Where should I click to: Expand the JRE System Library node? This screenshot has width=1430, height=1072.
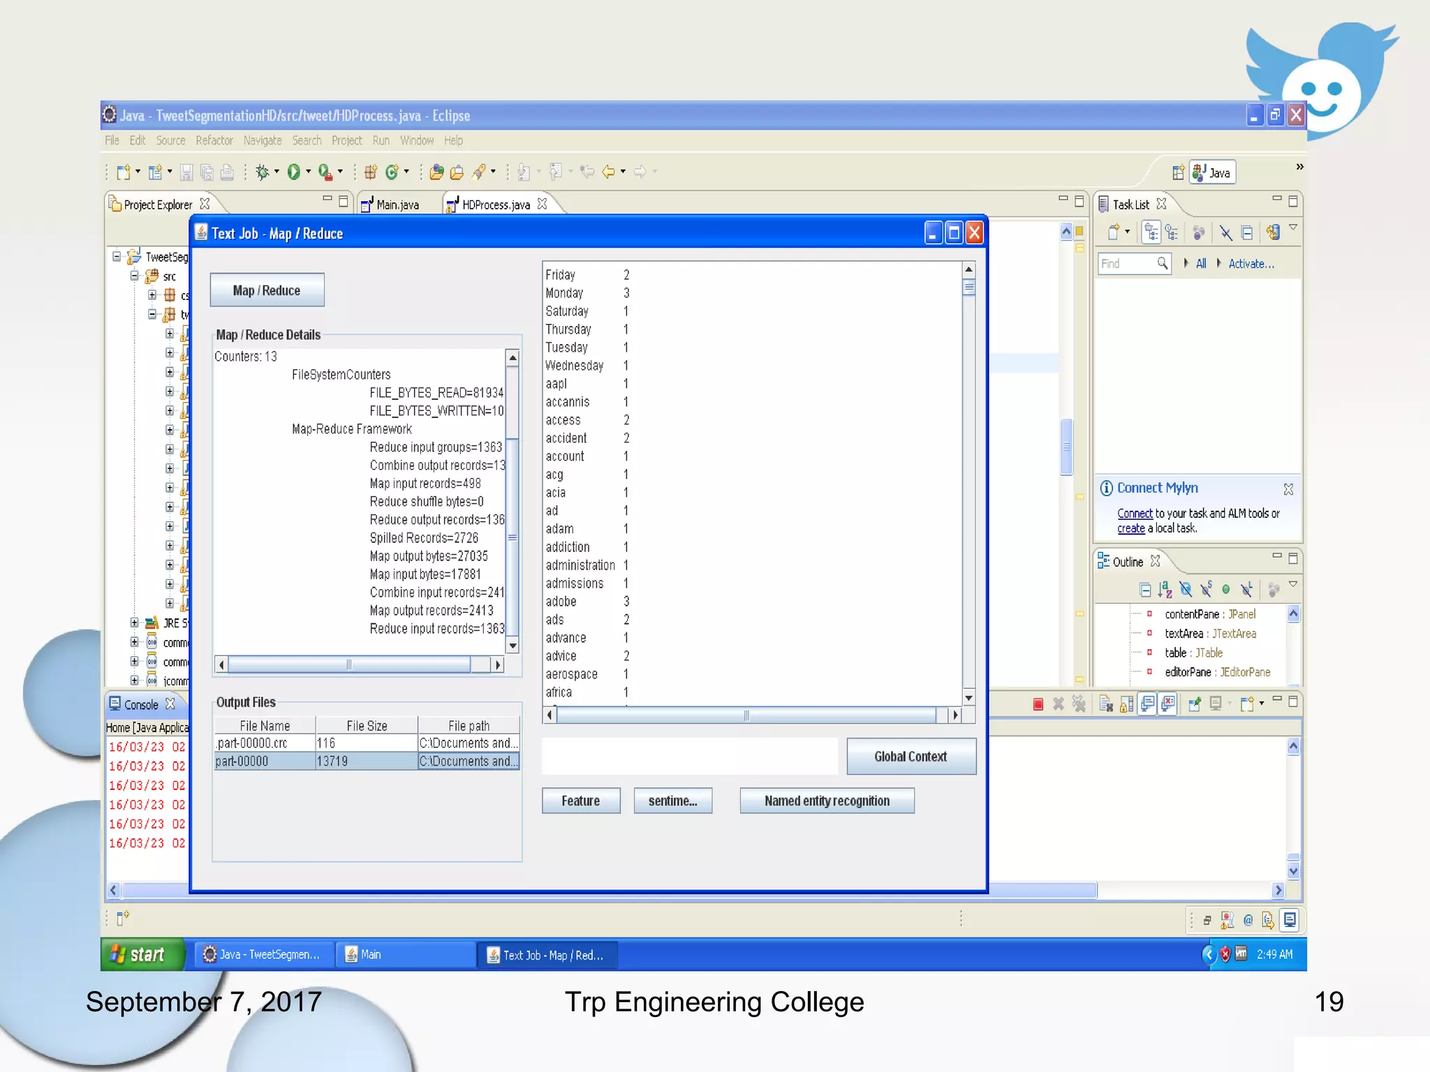pos(134,623)
